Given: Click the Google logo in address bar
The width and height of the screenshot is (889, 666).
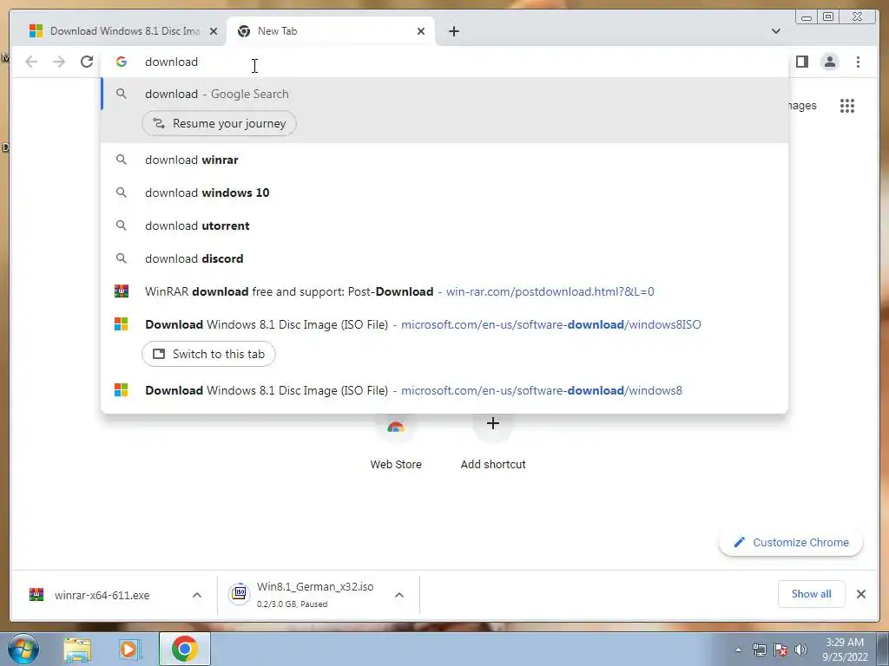Looking at the screenshot, I should coord(122,62).
